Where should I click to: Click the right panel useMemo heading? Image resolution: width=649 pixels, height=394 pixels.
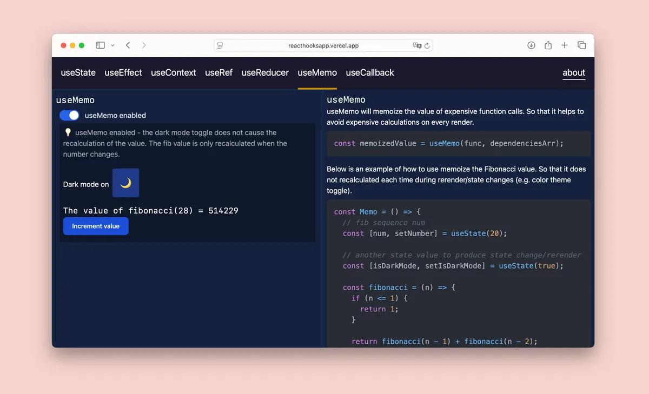coord(346,99)
